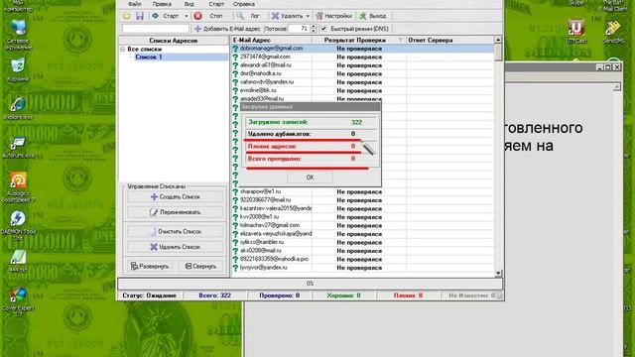
Task: Open the Файл menu
Action: point(135,4)
